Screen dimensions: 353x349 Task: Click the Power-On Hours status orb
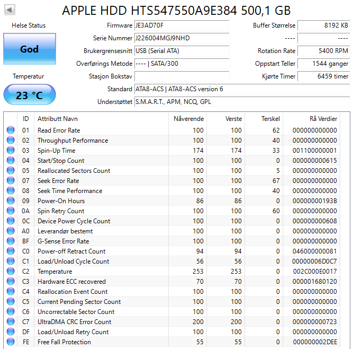point(11,201)
